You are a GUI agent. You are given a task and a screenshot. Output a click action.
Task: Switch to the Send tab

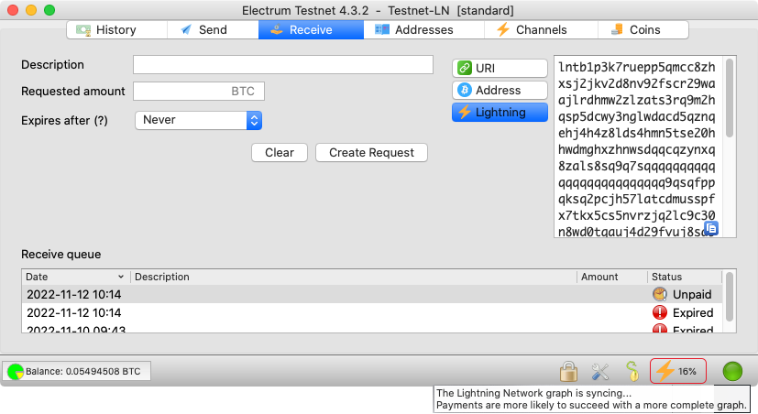point(213,30)
